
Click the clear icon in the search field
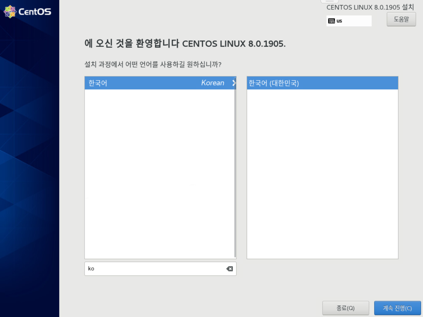[229, 269]
